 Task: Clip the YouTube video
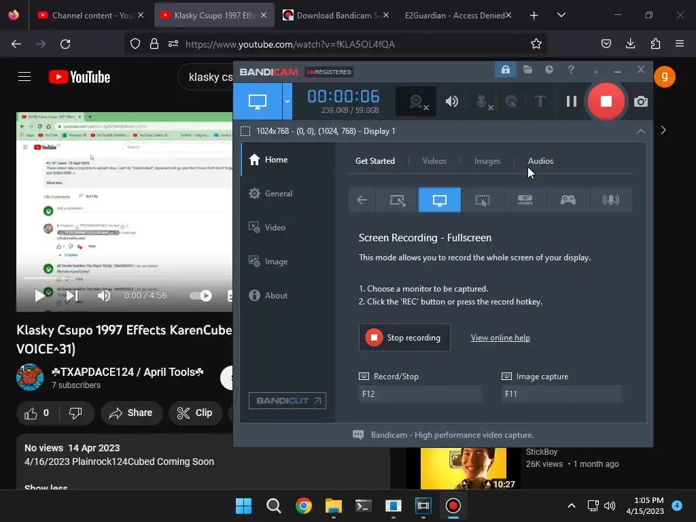coord(195,413)
